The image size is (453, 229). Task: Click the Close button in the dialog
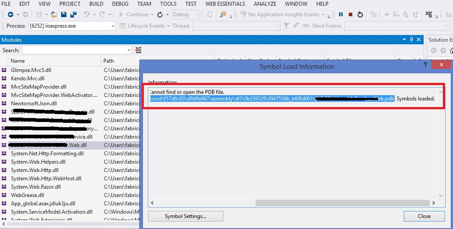pos(424,216)
